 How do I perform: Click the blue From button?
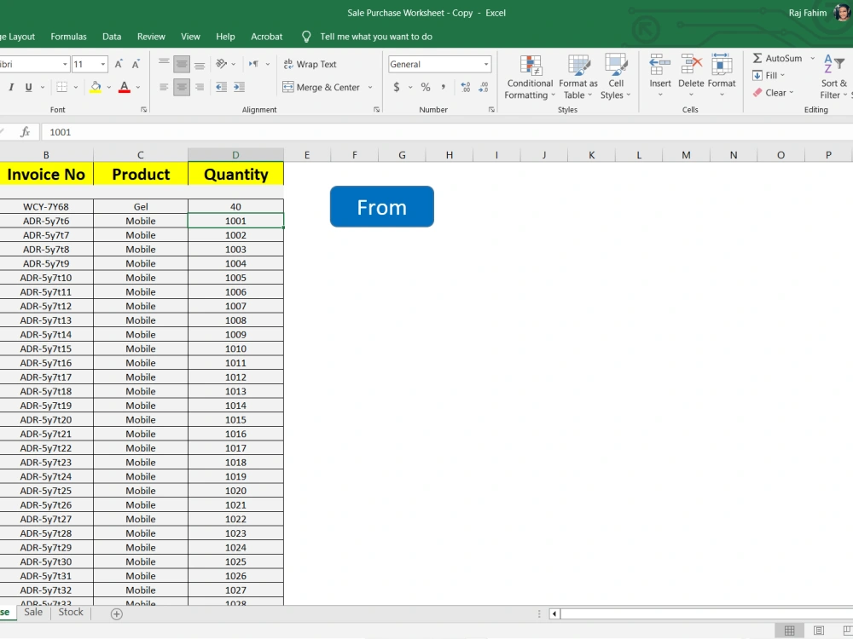[x=381, y=206]
